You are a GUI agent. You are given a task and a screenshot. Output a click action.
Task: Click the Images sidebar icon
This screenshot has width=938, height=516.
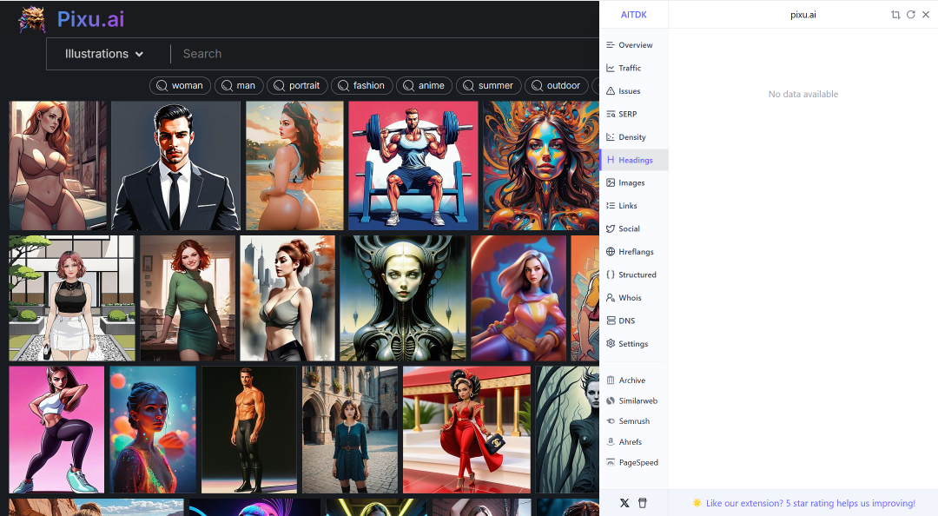611,182
